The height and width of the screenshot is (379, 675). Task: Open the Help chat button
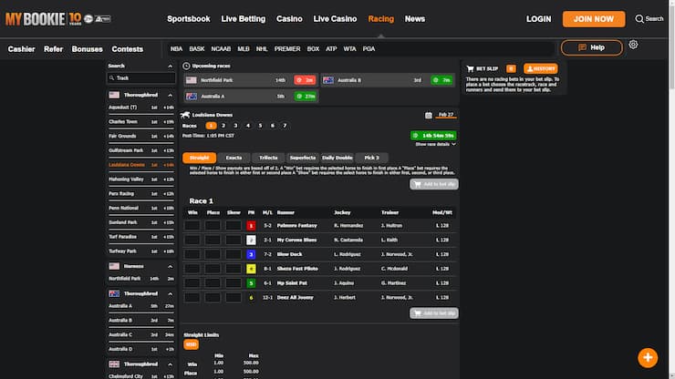pyautogui.click(x=591, y=47)
